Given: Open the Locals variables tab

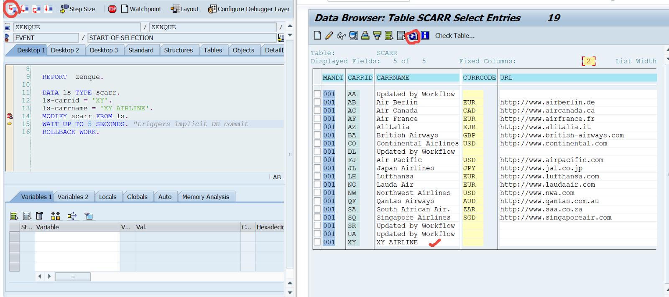Looking at the screenshot, I should [x=107, y=197].
